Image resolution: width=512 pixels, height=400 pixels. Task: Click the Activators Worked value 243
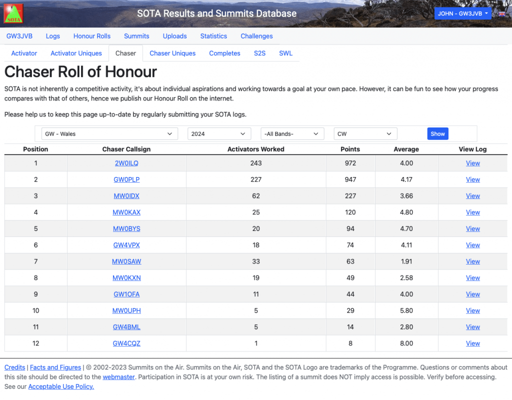coord(256,163)
